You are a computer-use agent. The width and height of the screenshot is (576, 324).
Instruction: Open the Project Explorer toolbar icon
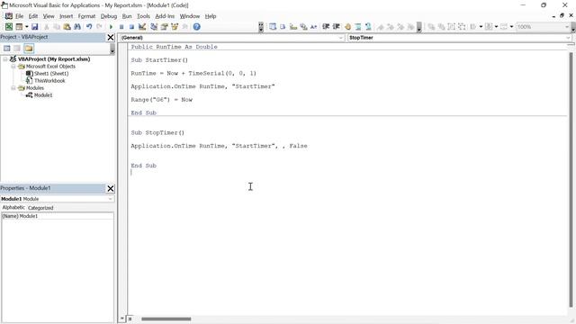pos(154,27)
